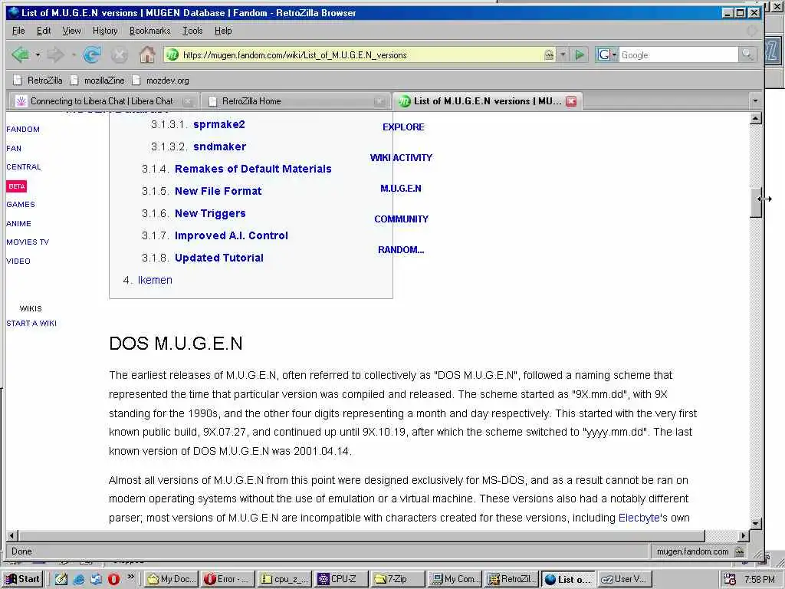
Task: Click the grayed Stop loading icon
Action: [119, 54]
